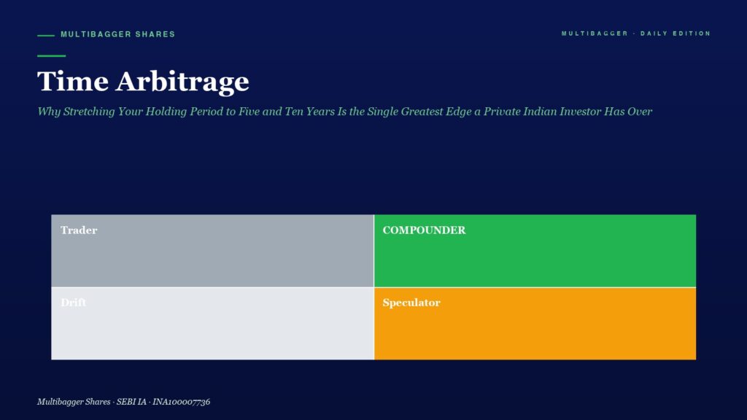Click the "Trader" label in the matrix
Viewport: 747px width, 420px height.
79,230
